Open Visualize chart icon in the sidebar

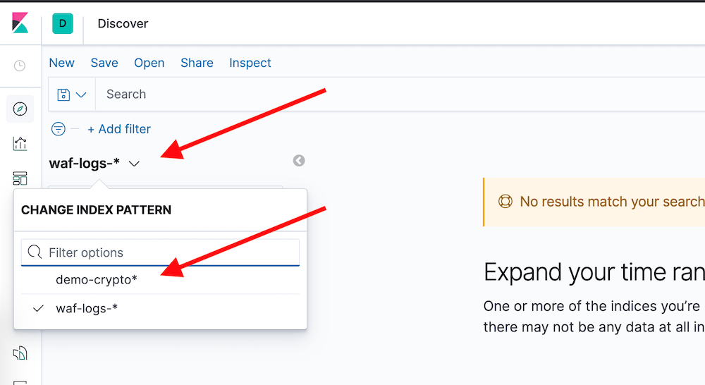pyautogui.click(x=20, y=144)
